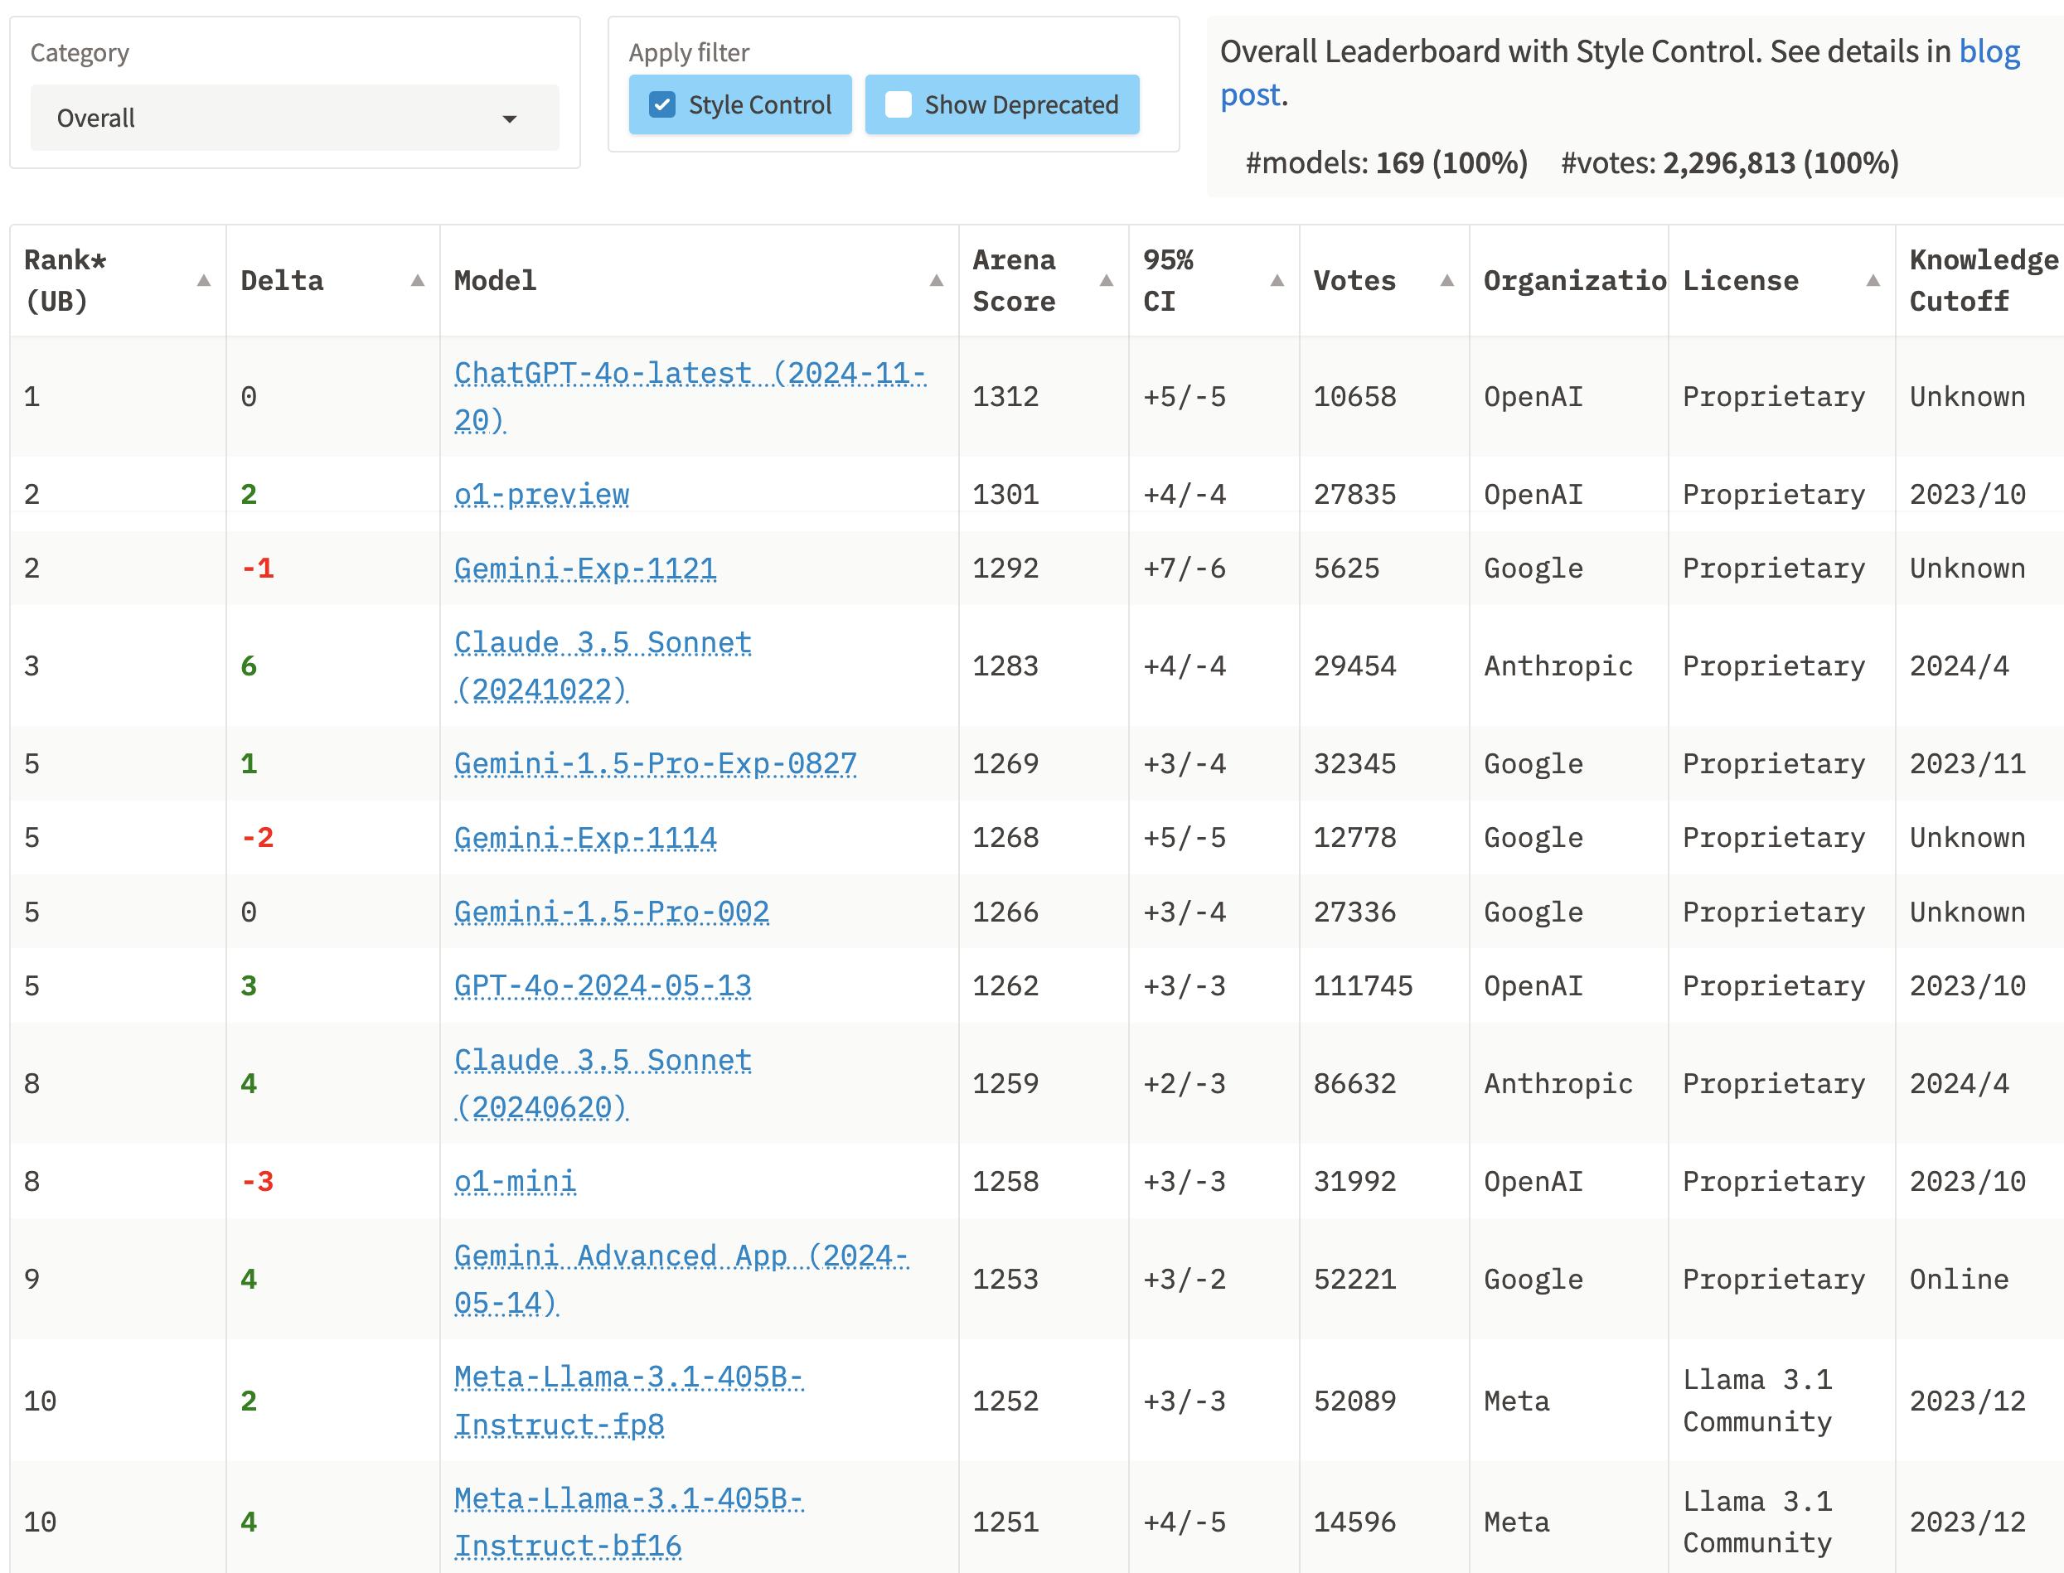
Task: Open Meta-Llama-3.1-405B-Instruct-bf16 link
Action: (x=627, y=1500)
